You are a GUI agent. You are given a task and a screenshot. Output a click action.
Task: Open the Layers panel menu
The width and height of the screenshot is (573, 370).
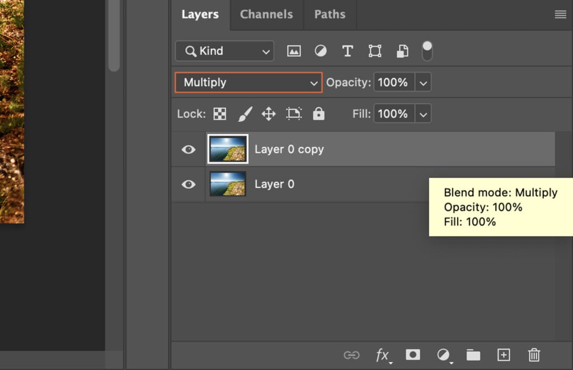pos(560,15)
